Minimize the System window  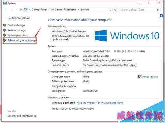140,3
